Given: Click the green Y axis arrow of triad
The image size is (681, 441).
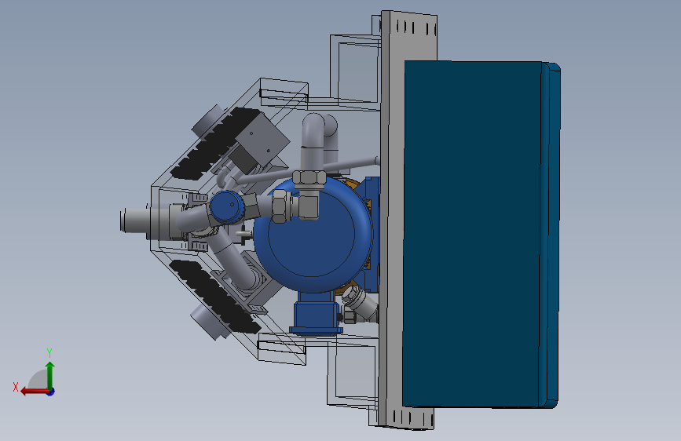Looking at the screenshot, I should pos(50,375).
